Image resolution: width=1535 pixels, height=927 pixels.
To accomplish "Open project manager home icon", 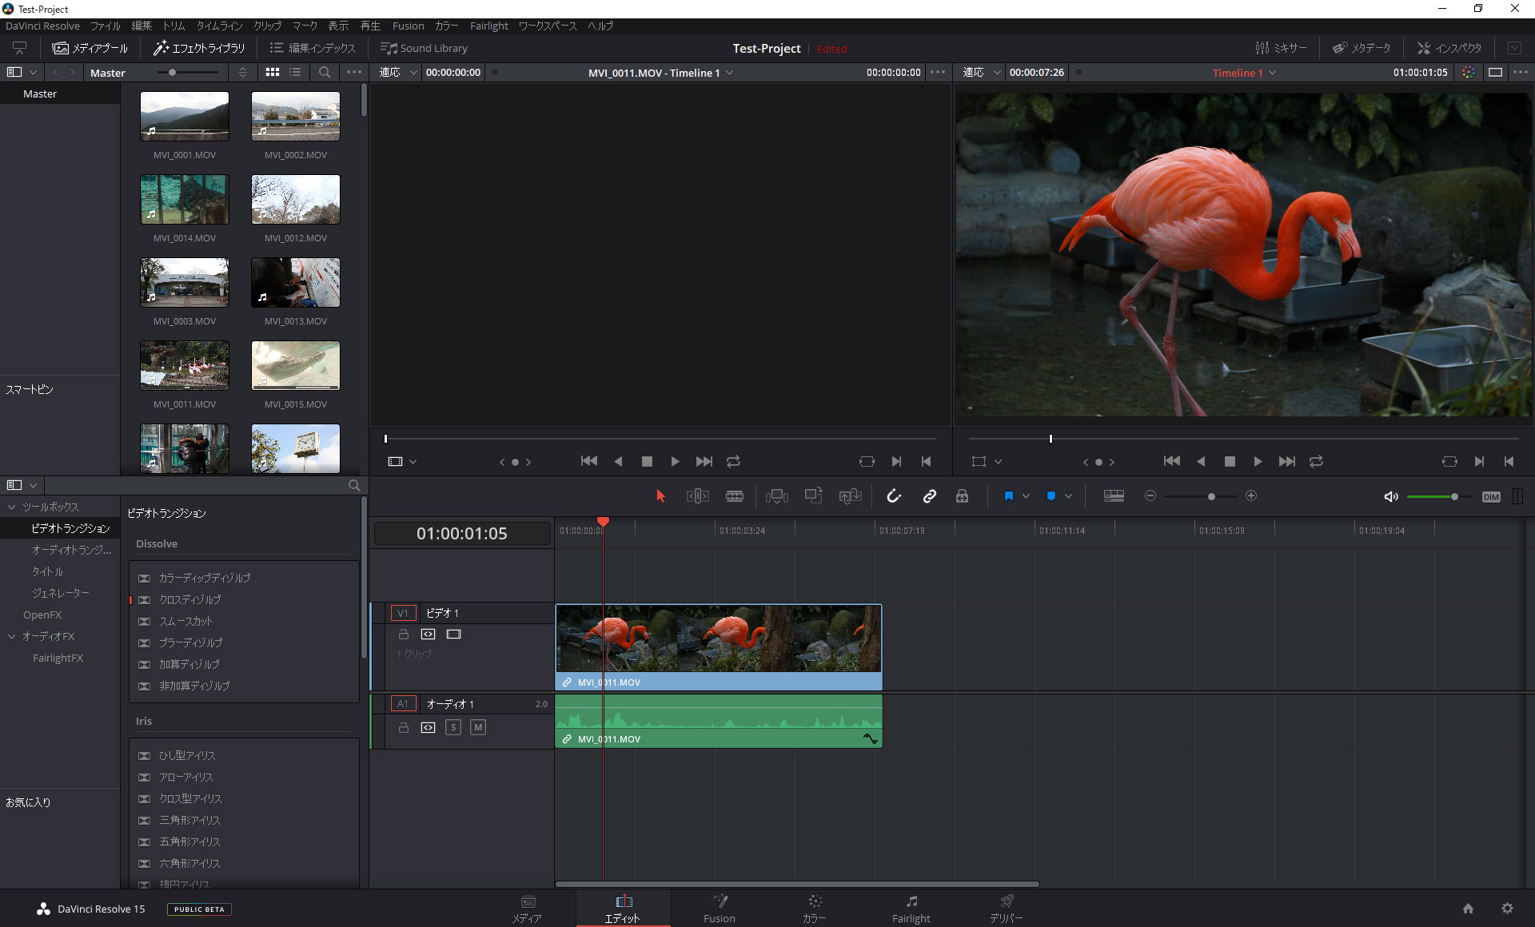I will [1468, 909].
